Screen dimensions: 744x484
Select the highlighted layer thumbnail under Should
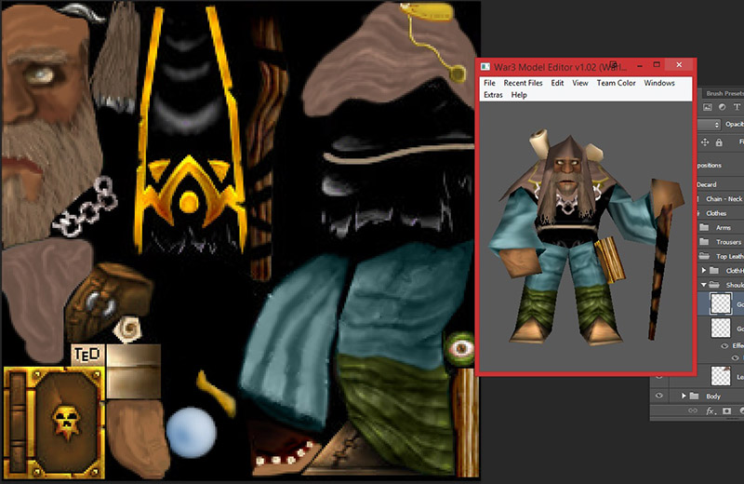pos(720,303)
